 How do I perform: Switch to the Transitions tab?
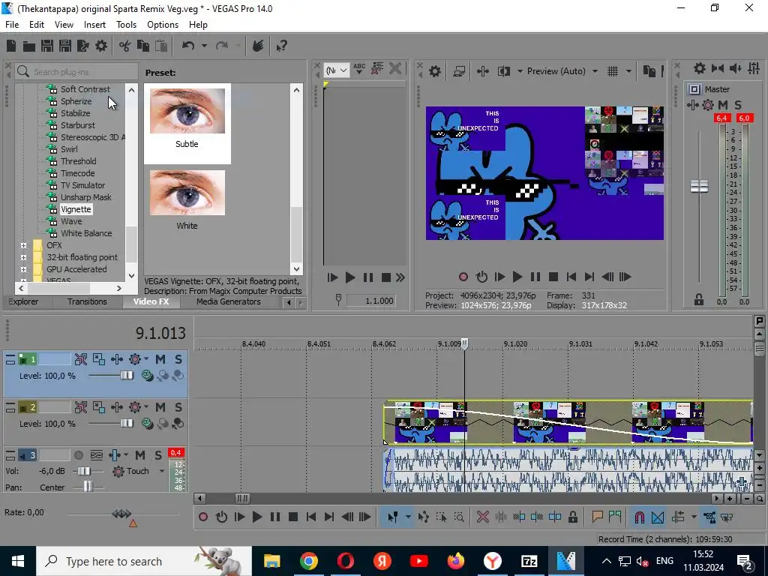tap(87, 301)
